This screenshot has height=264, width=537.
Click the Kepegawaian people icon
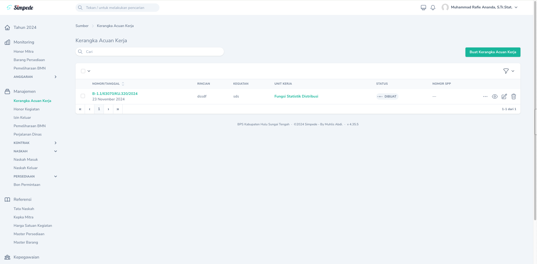[7, 257]
